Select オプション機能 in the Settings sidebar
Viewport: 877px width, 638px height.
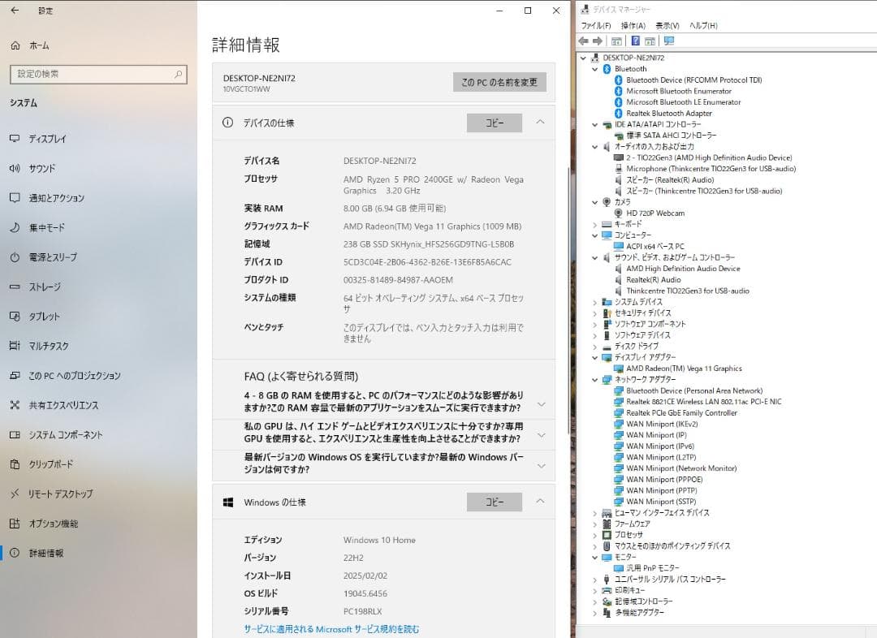(98, 524)
